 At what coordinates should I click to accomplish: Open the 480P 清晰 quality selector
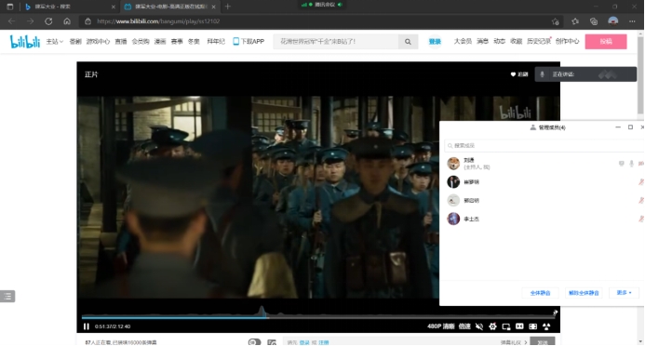[x=440, y=326]
